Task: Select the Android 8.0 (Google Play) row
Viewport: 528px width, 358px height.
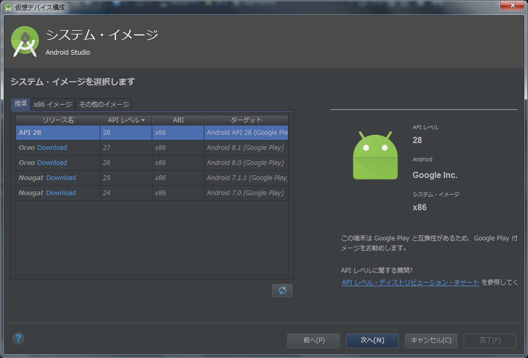Action: point(152,163)
